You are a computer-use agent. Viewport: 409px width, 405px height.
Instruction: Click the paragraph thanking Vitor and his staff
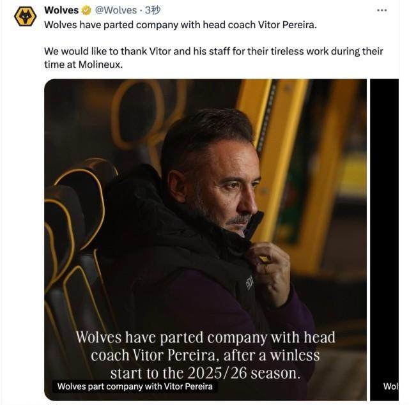213,51
